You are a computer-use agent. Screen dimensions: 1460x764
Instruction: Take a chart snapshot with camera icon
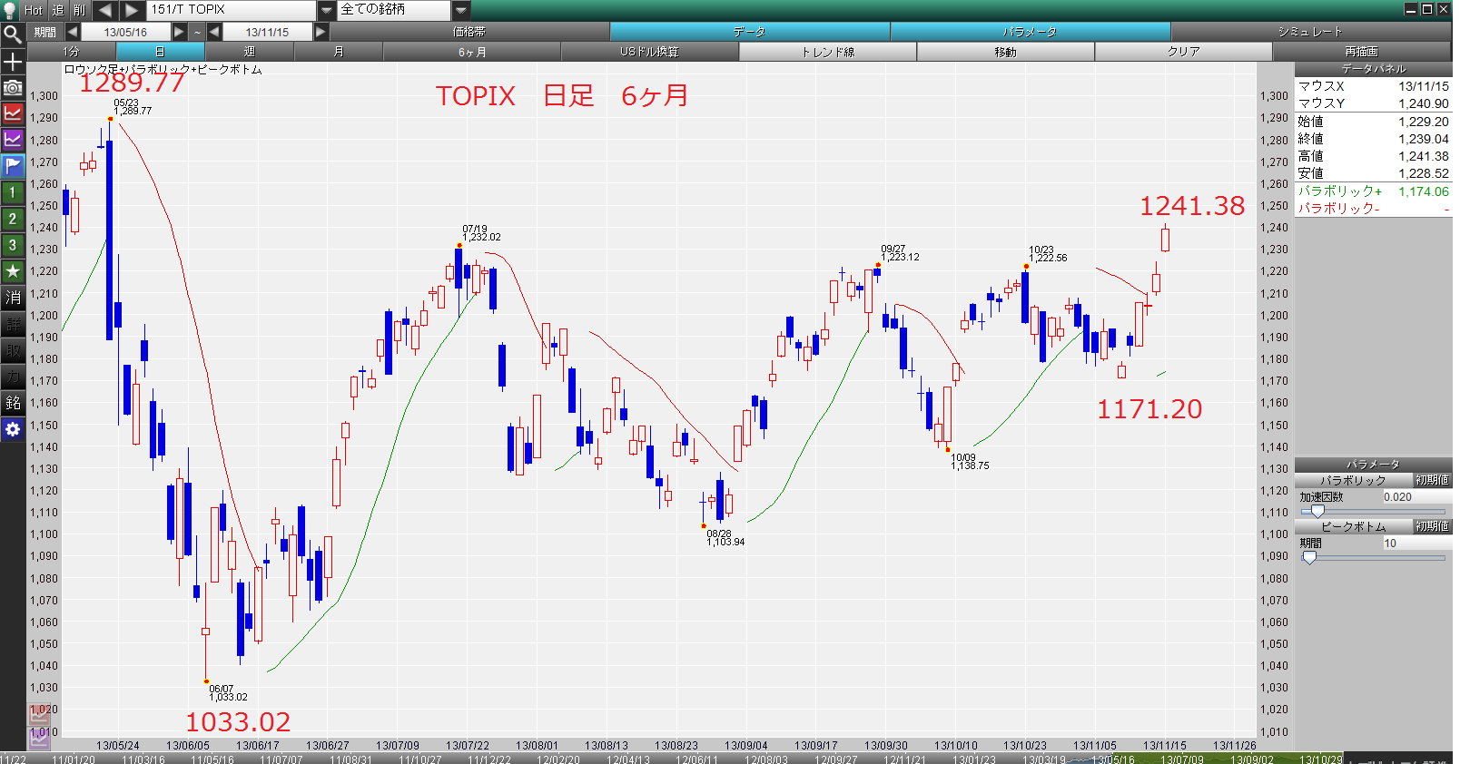click(13, 88)
